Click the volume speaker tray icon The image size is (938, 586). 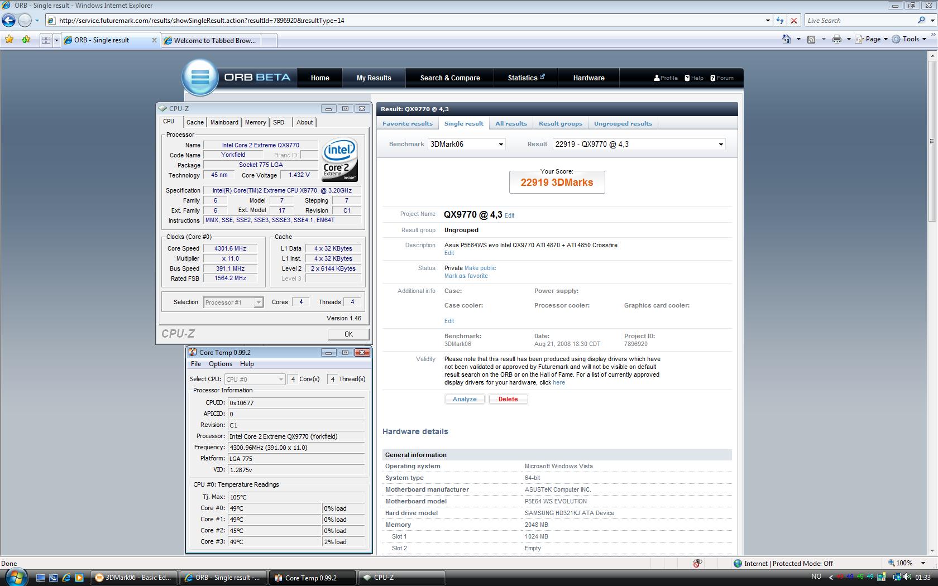click(x=907, y=577)
